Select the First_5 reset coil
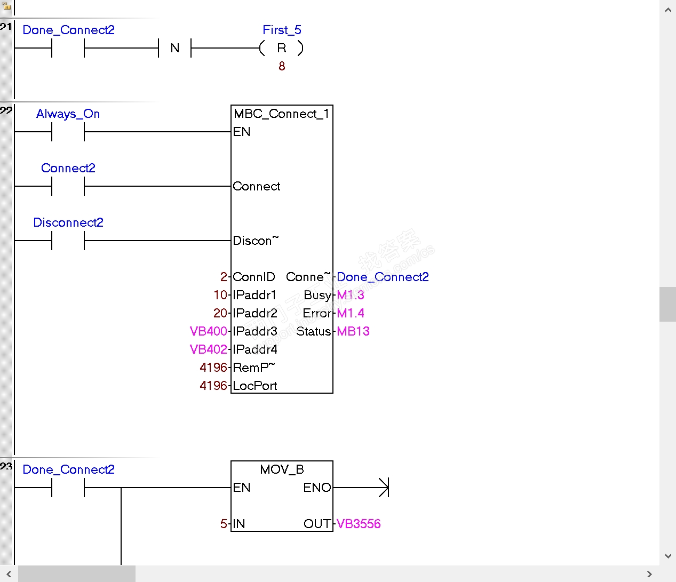 282,48
